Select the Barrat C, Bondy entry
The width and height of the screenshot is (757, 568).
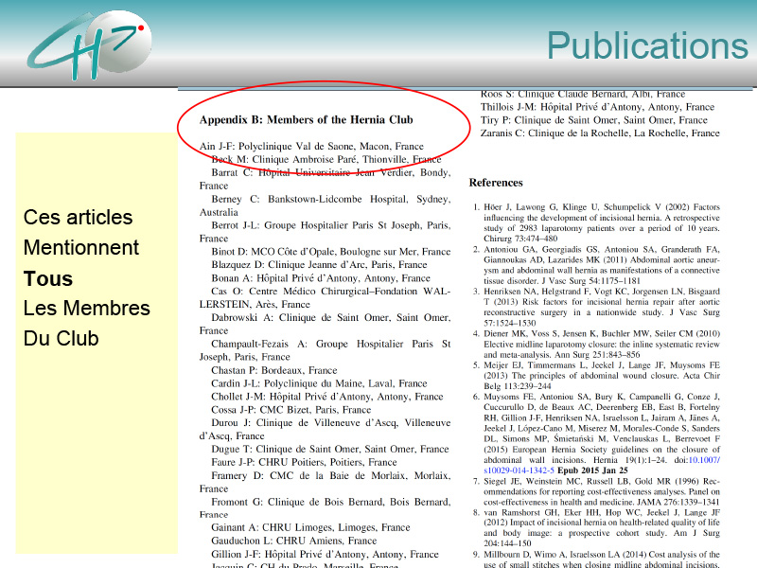325,179
